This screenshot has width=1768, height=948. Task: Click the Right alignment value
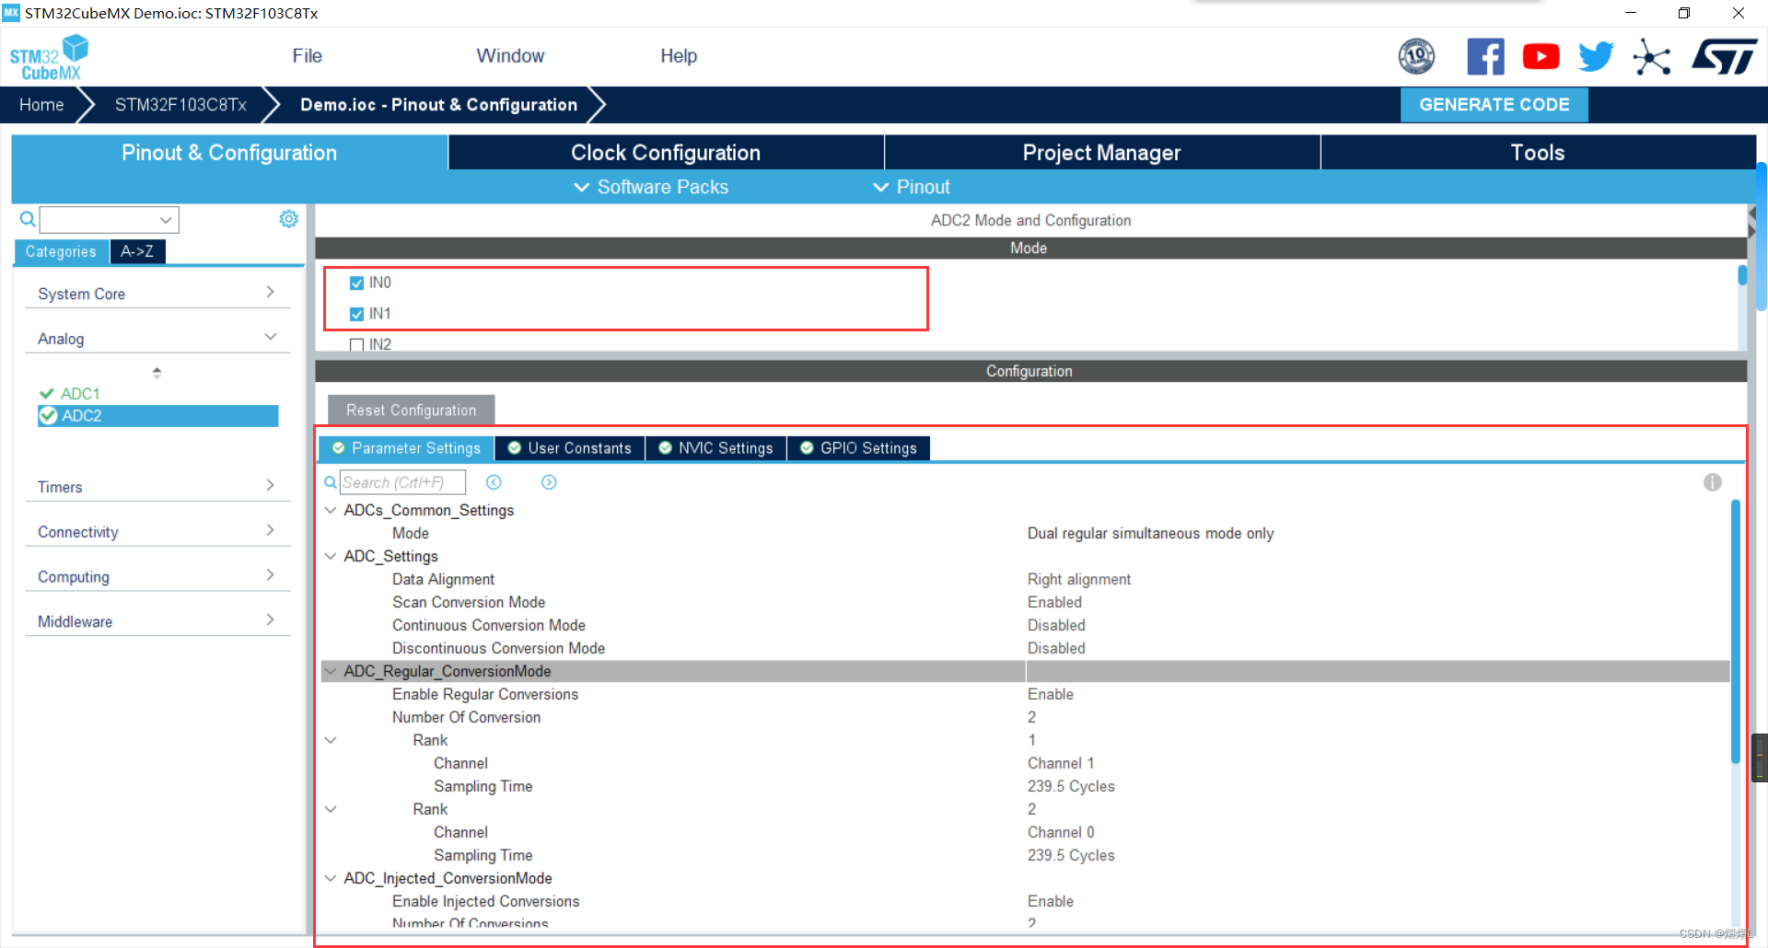tap(1079, 580)
